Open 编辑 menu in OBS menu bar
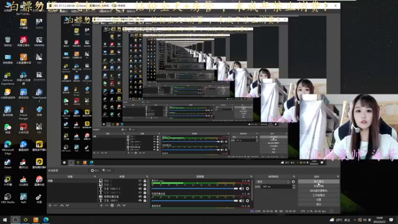398x224 pixels. 64,11
